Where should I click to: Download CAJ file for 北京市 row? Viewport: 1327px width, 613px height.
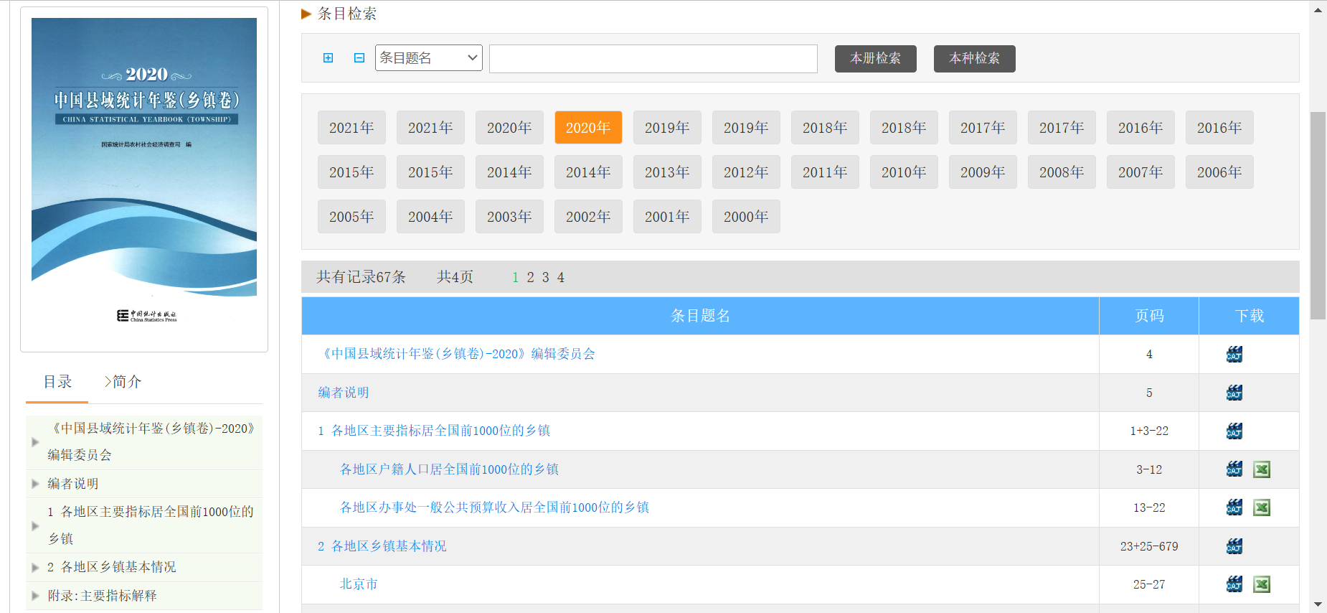point(1234,584)
